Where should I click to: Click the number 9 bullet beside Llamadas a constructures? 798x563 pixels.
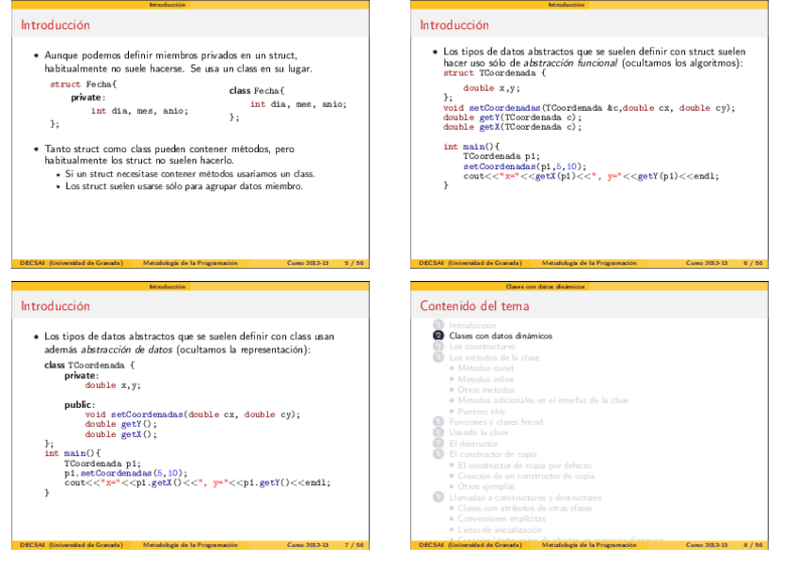point(438,497)
